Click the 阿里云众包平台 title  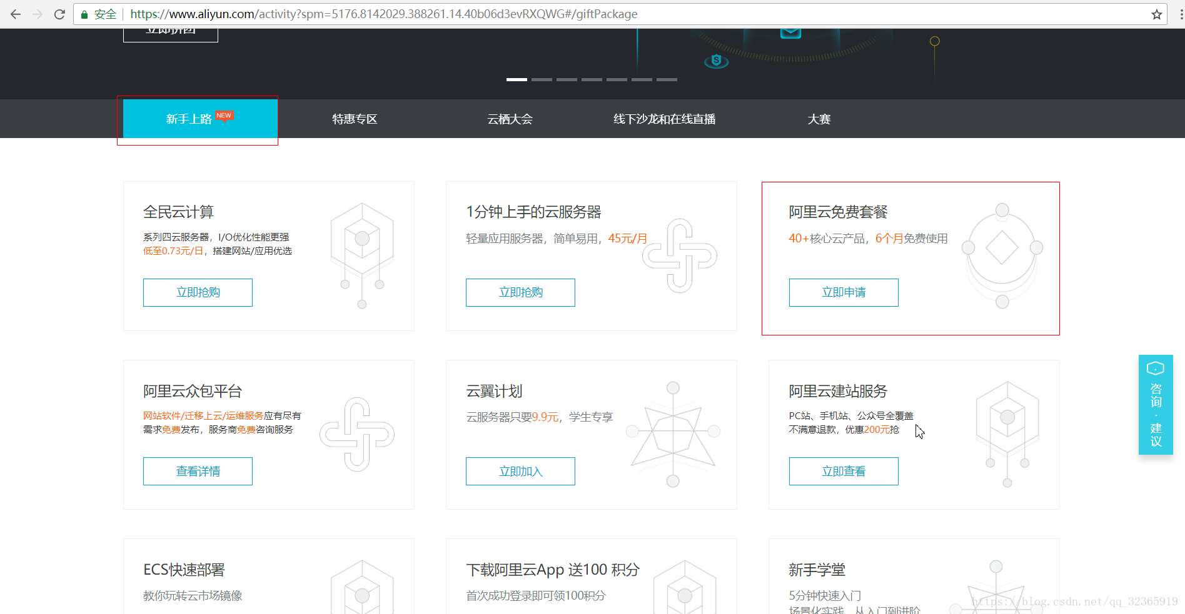192,391
